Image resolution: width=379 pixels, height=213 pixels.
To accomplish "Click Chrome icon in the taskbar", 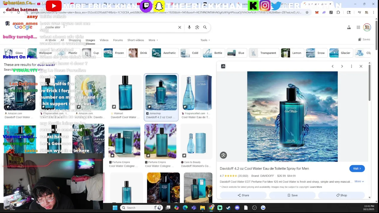I will pos(211,208).
